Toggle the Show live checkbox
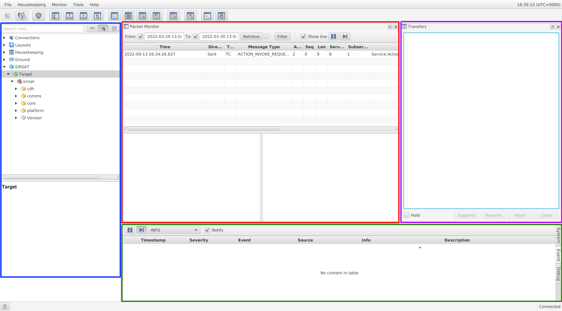The width and height of the screenshot is (562, 311). [x=303, y=36]
